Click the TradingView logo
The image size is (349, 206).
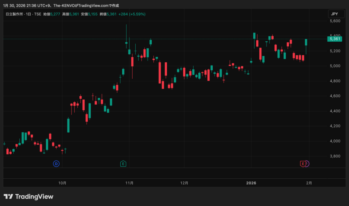pos(29,196)
